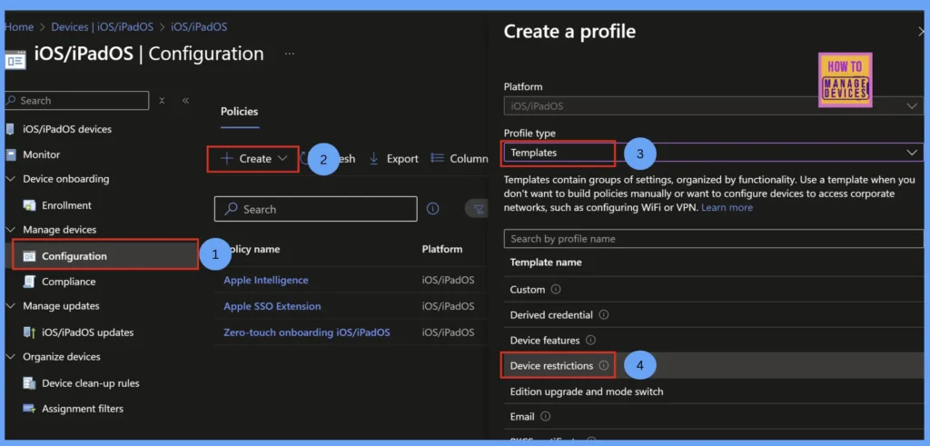Click info icon next to Email template
The width and height of the screenshot is (930, 446).
point(546,416)
